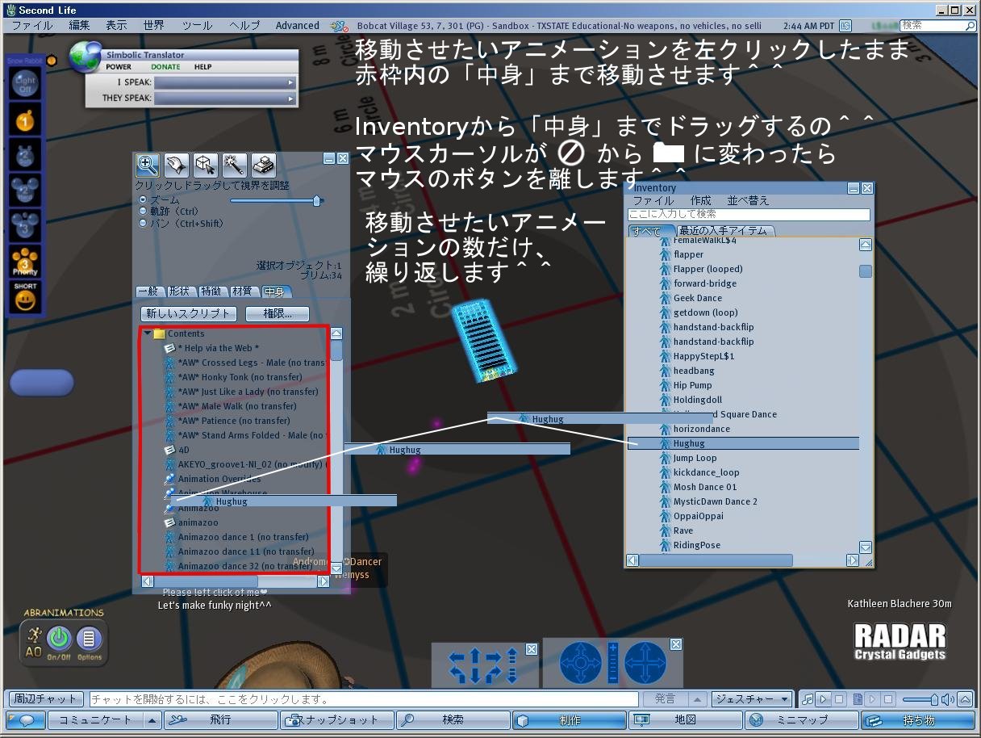Click the movie media icon
This screenshot has width=981, height=738.
click(858, 699)
